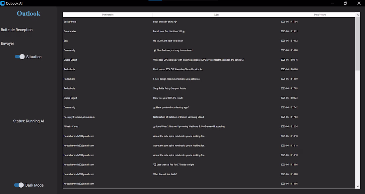This screenshot has height=194, width=365.
Task: Click the Outlook heading in sidebar
Action: point(29,14)
